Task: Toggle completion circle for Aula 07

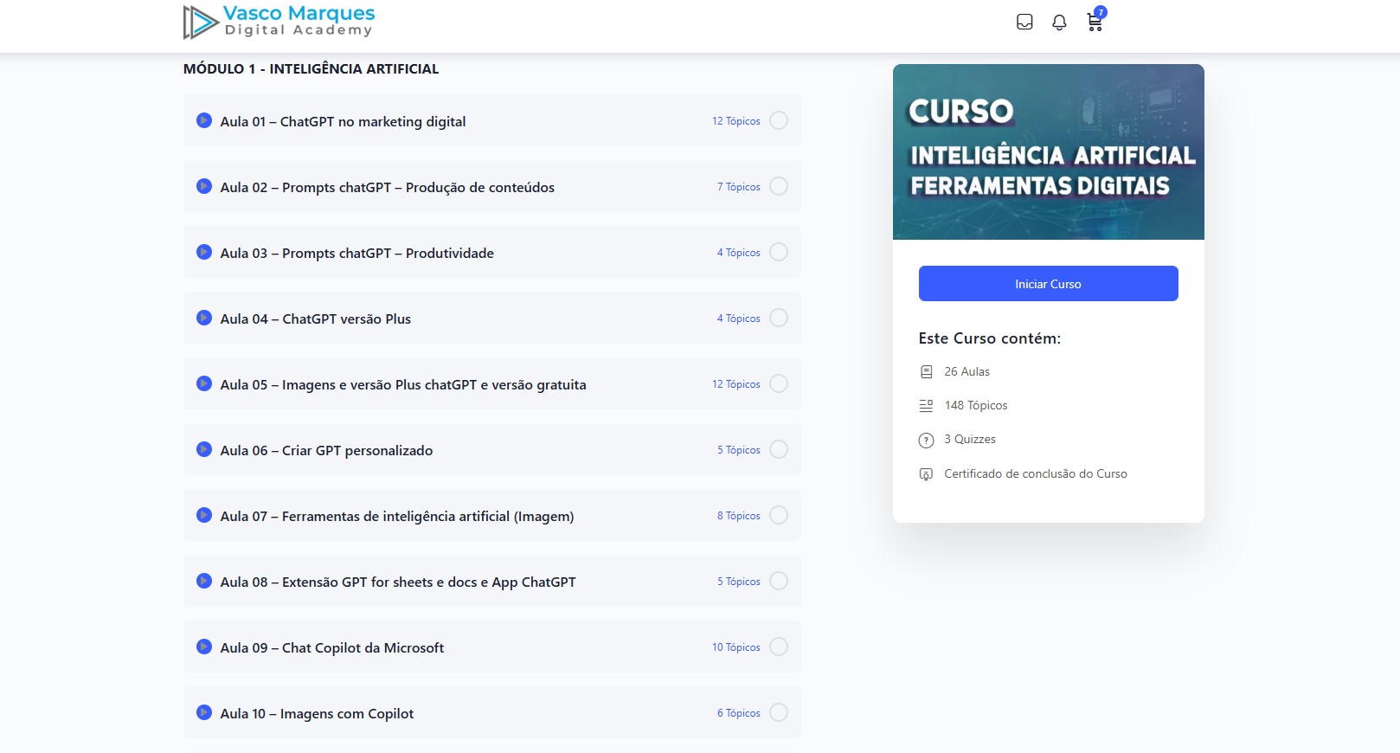Action: [x=779, y=515]
